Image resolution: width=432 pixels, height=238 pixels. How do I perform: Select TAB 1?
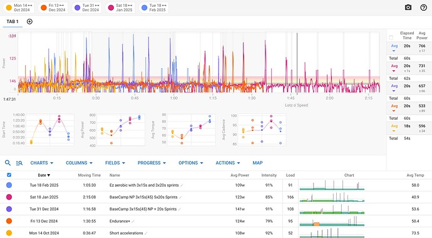coord(13,21)
